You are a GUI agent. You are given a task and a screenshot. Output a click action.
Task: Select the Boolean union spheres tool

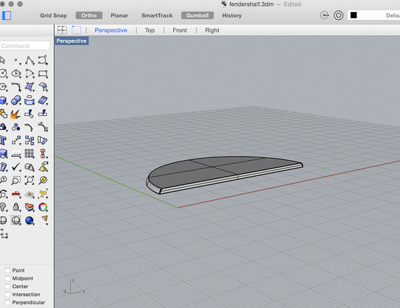pyautogui.click(x=16, y=100)
